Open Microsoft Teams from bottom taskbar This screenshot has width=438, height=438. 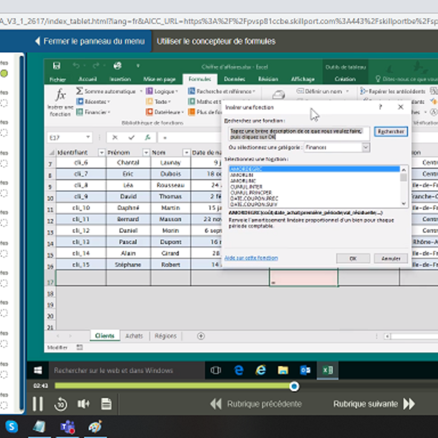pos(67,427)
